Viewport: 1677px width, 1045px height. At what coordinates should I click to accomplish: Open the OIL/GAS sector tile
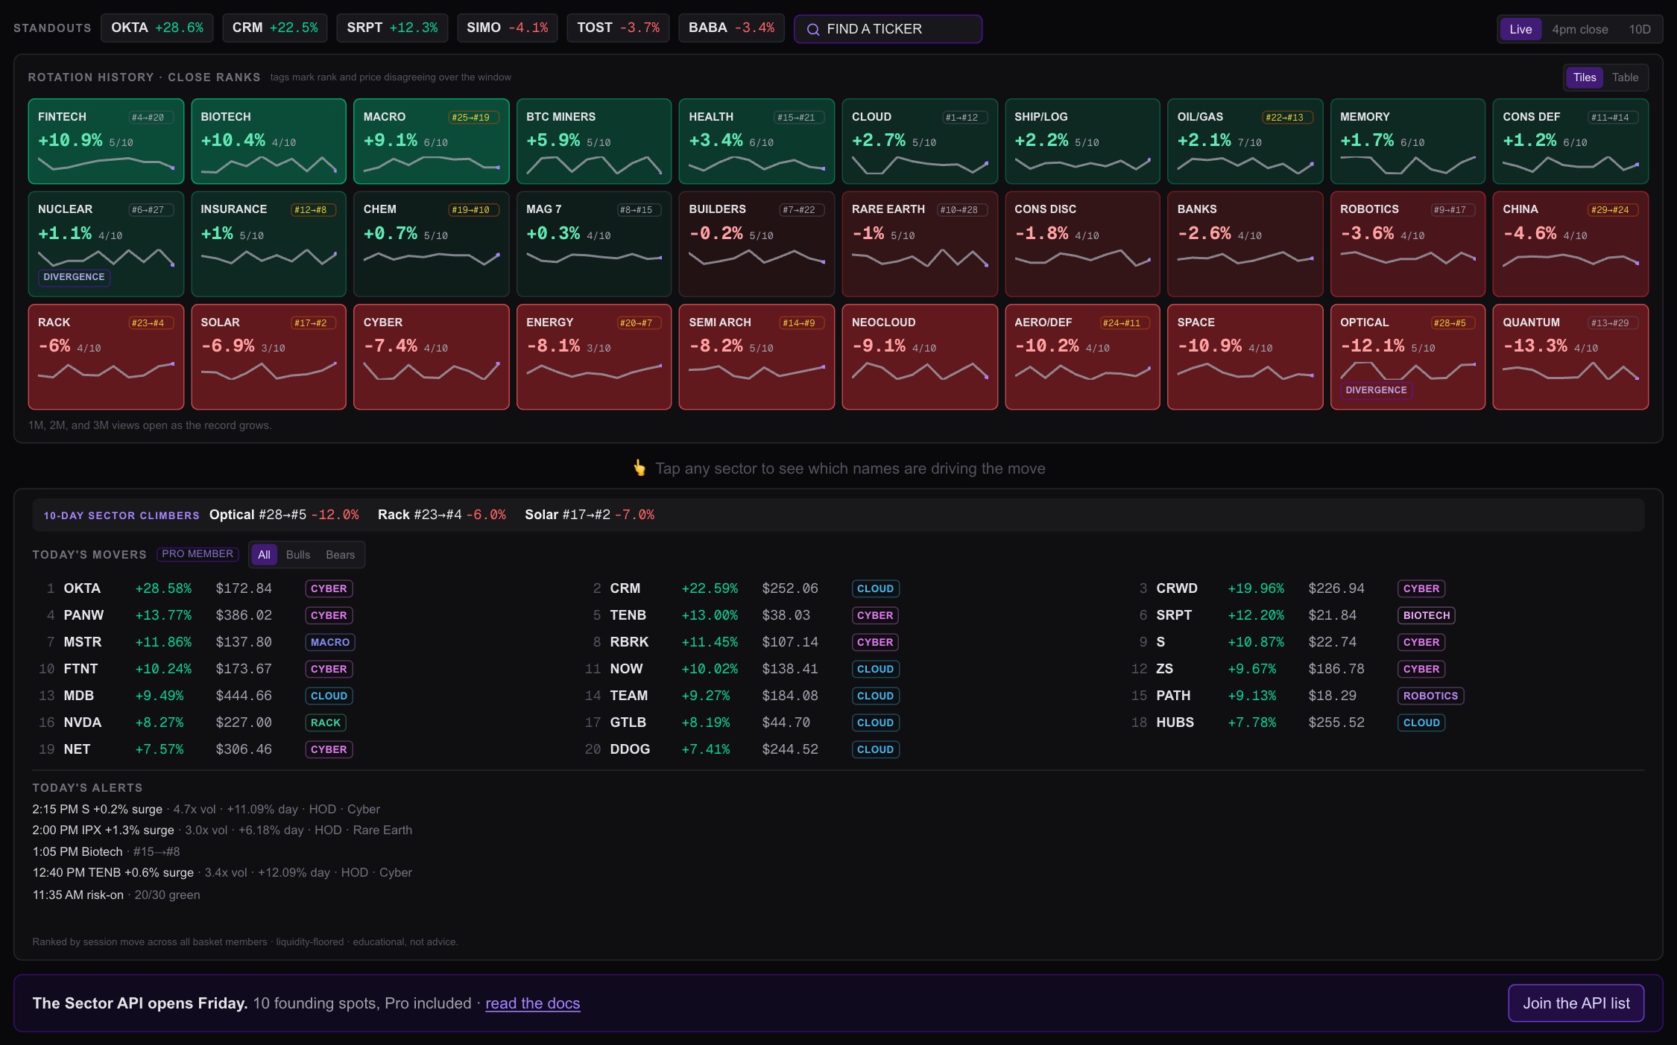[x=1245, y=142]
